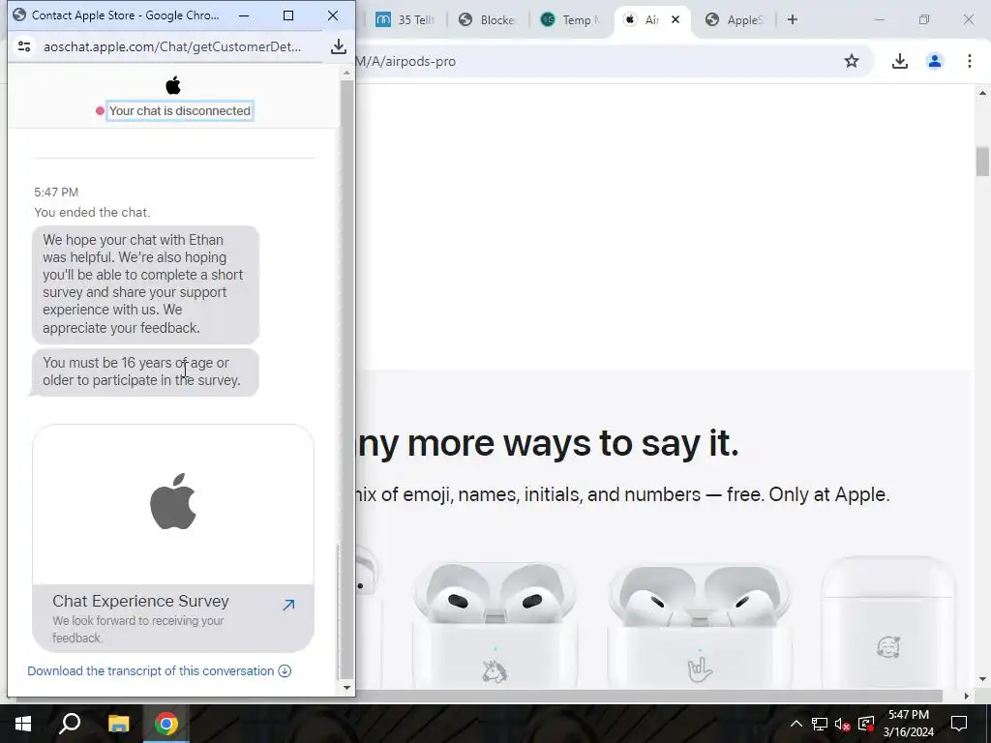This screenshot has height=743, width=991.
Task: Open the taskbar clock showing 5:47 PM
Action: [x=908, y=724]
